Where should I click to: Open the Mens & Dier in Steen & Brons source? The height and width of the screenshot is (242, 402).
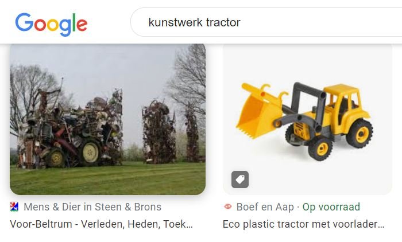92,207
